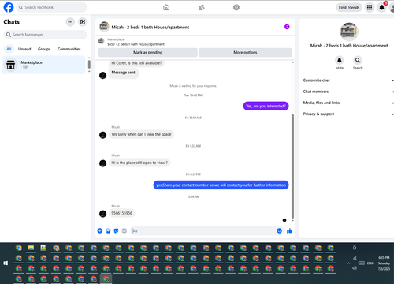The width and height of the screenshot is (394, 284).
Task: Open the taskbar clock and date
Action: pyautogui.click(x=384, y=263)
